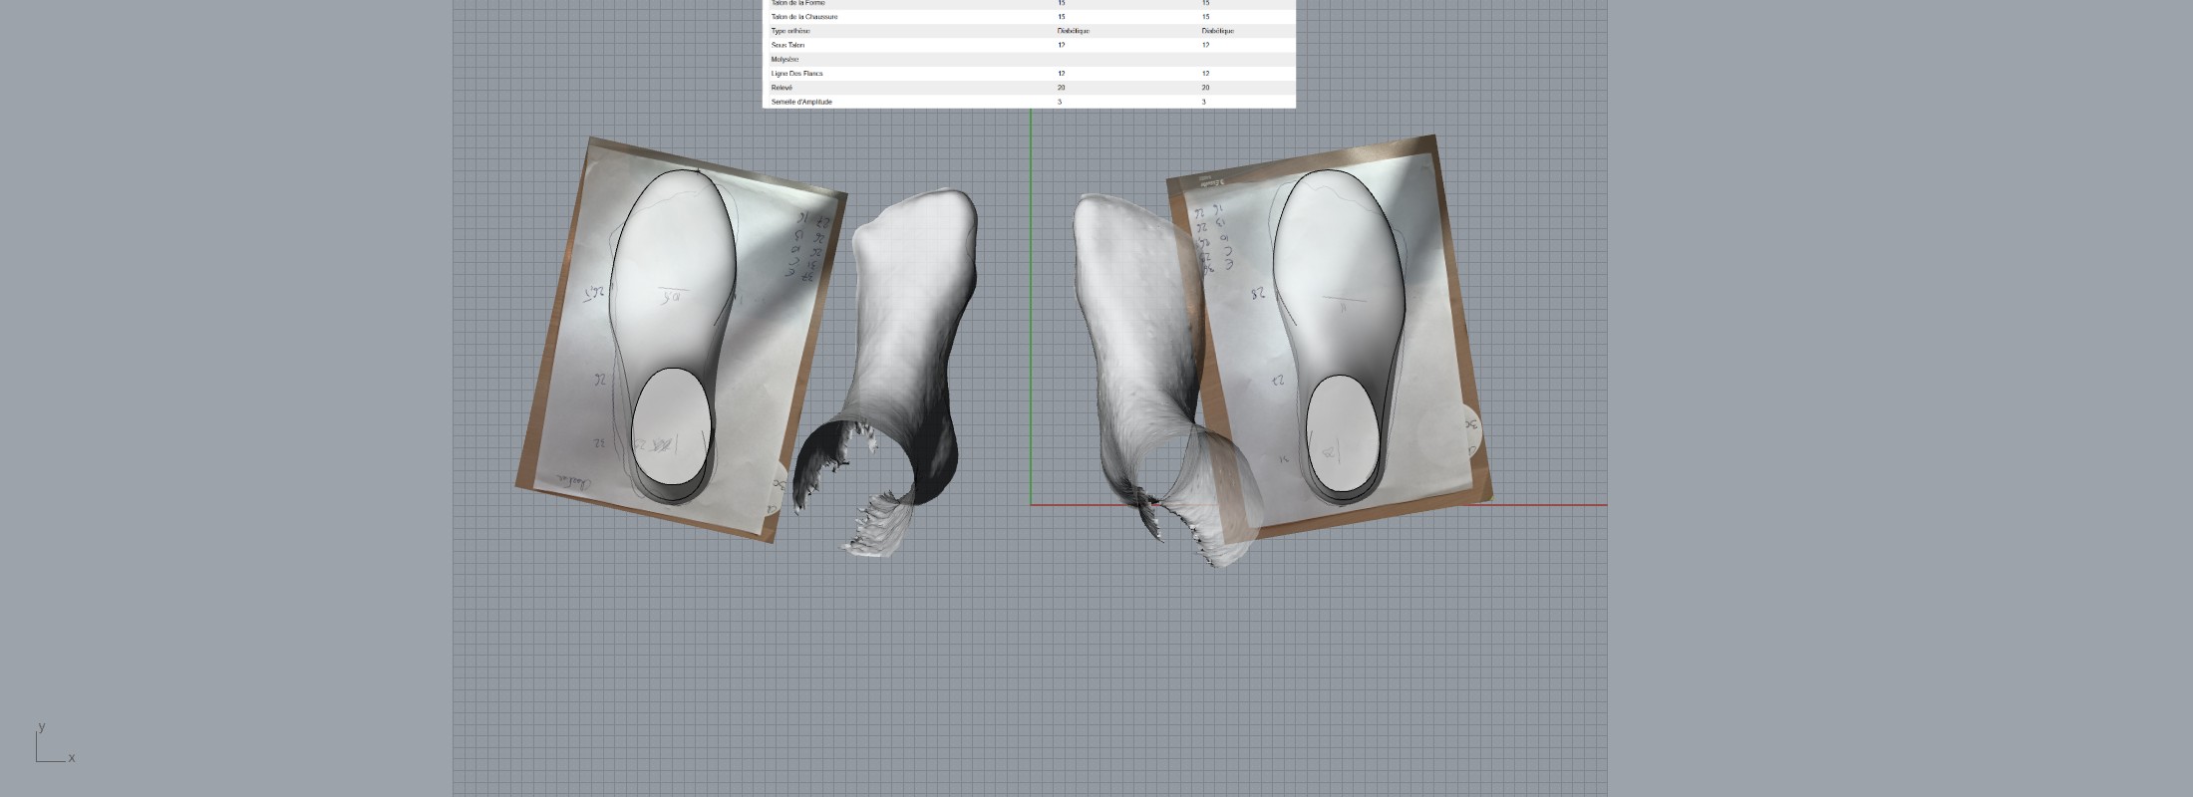
Task: Click second '15' value in Talon de la Chaussure row
Action: coord(1206,17)
